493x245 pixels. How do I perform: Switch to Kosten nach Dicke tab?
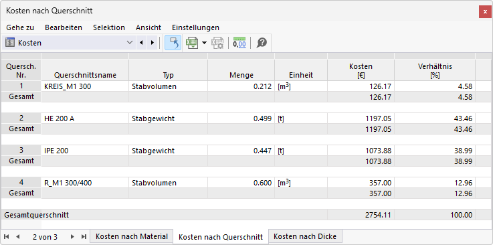[305, 236]
